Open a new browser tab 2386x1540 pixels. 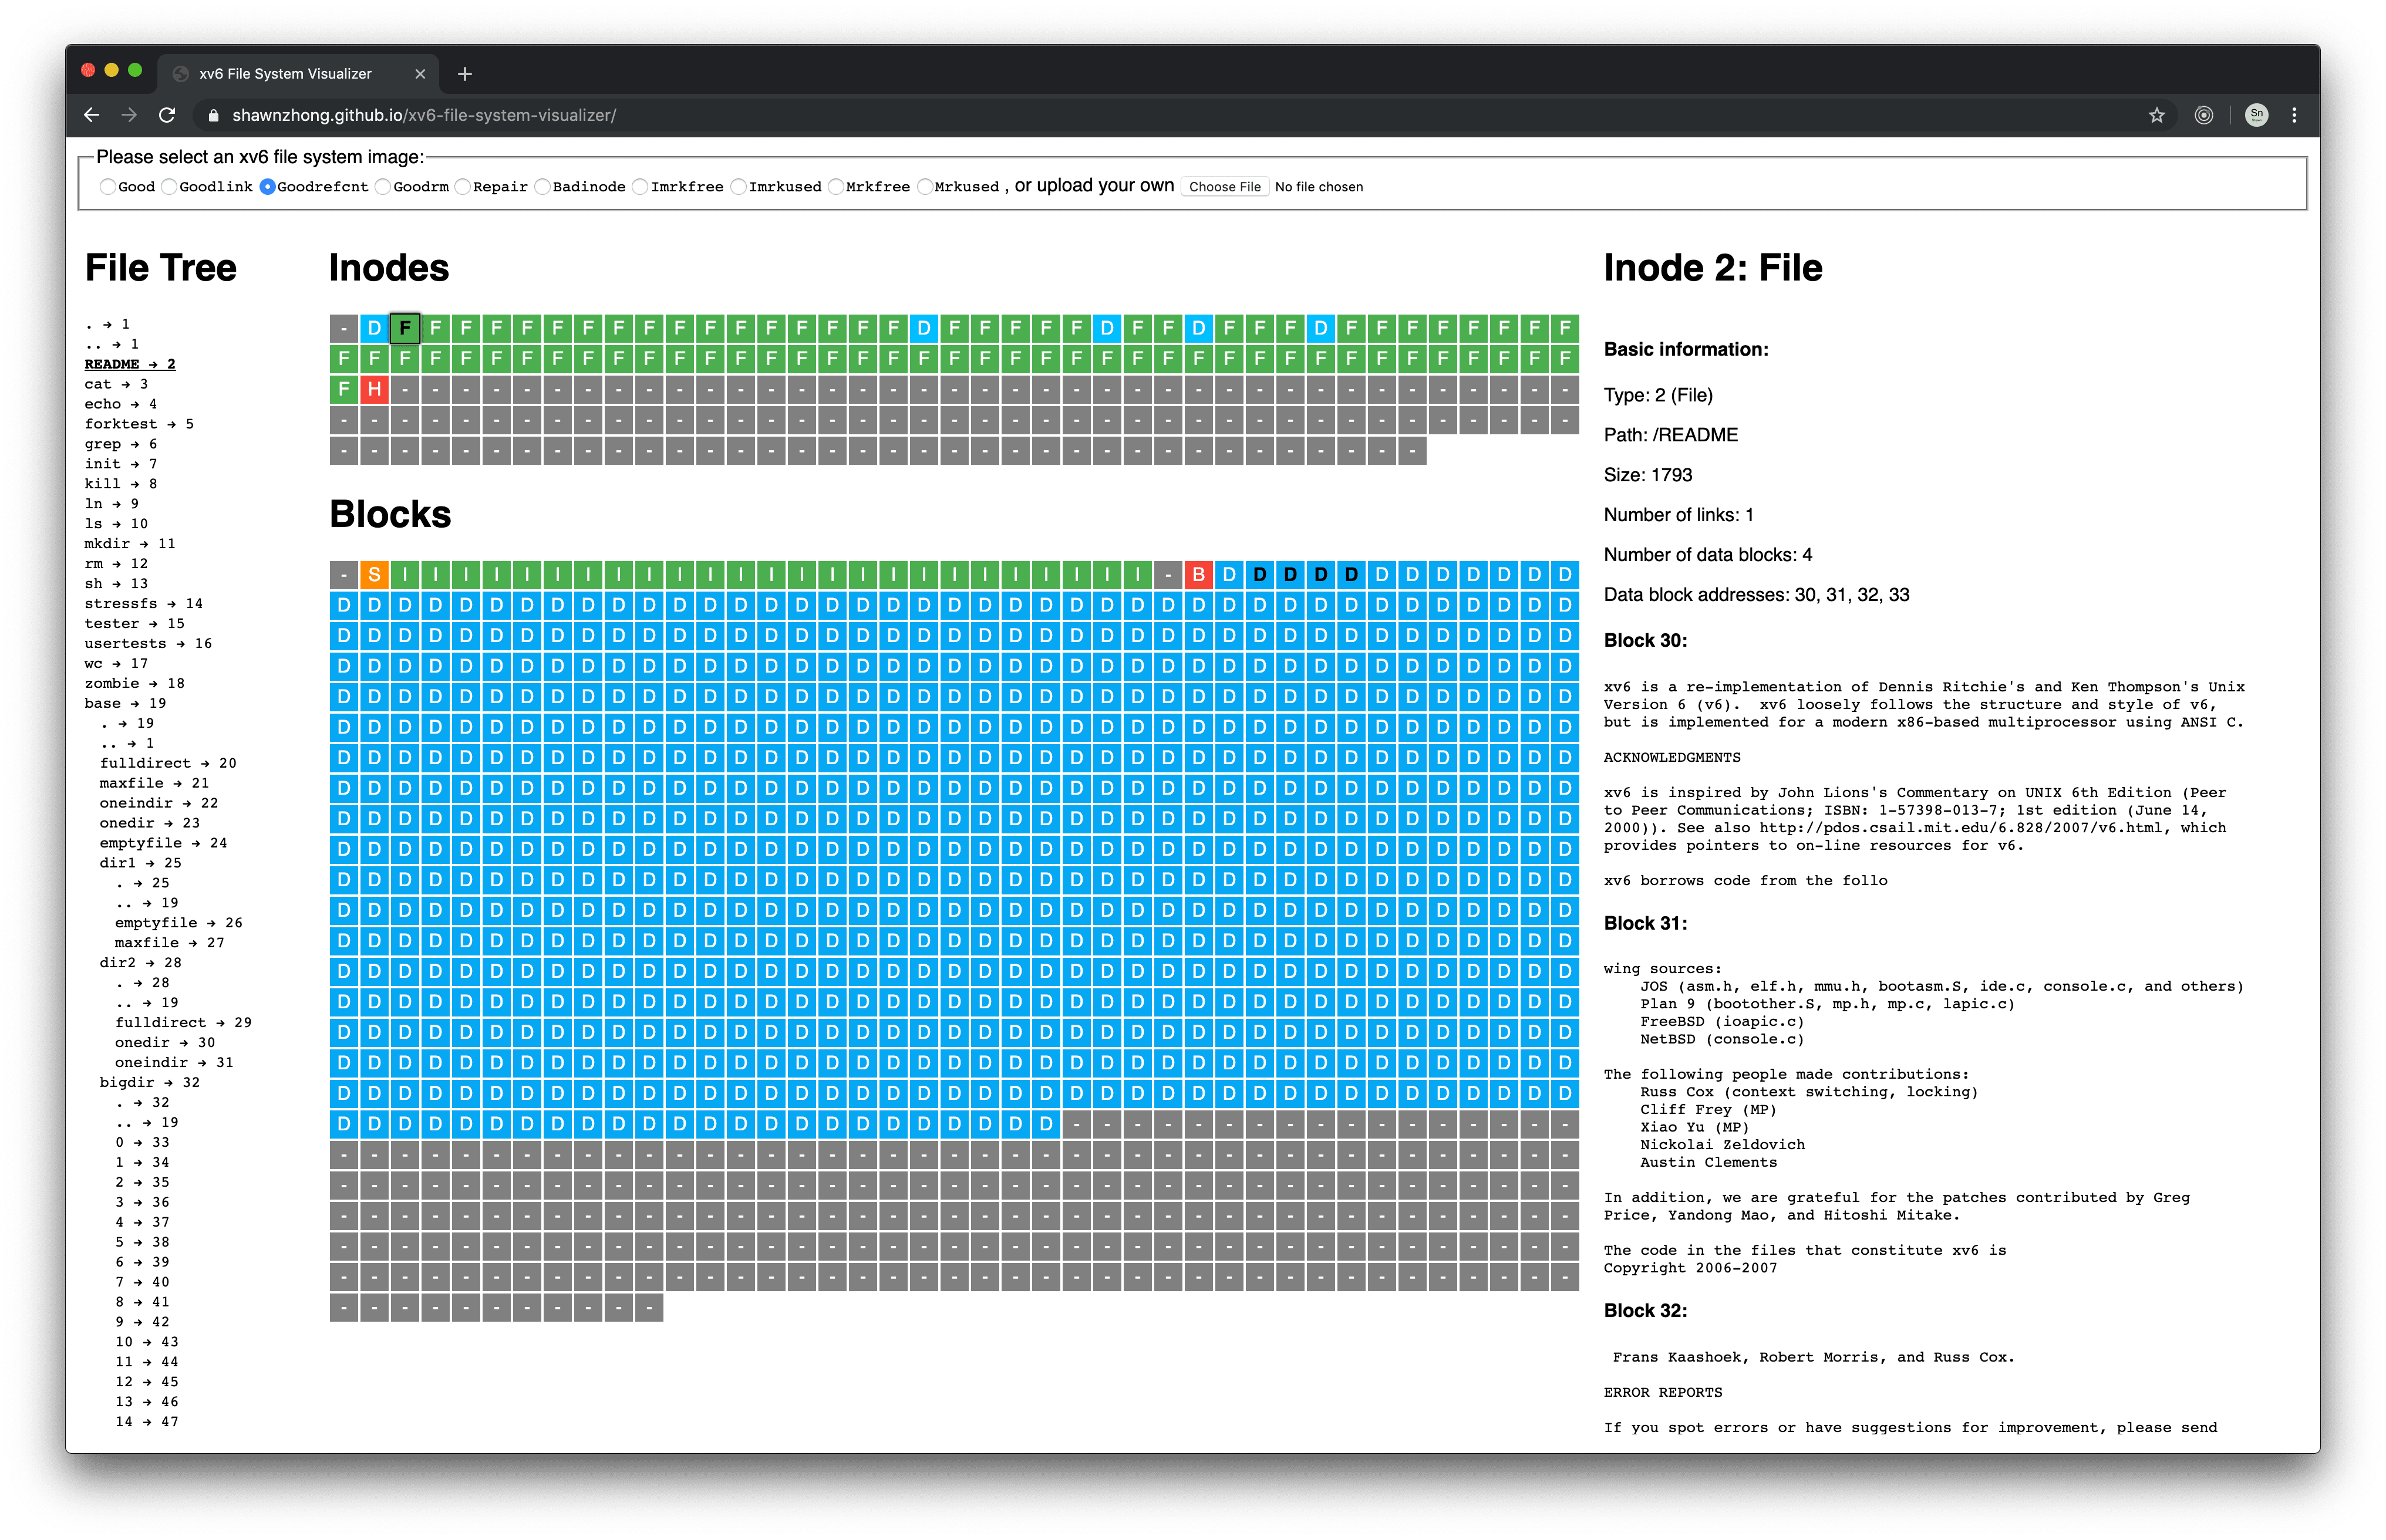pyautogui.click(x=464, y=74)
